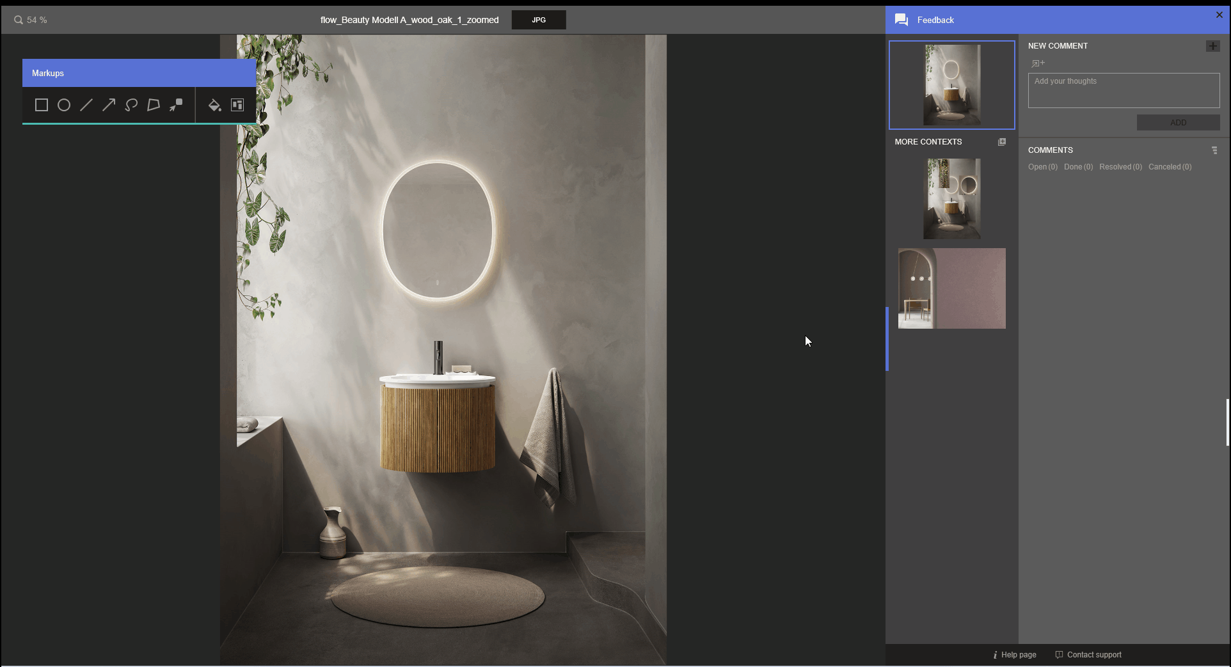Select the highlighted bathroom context thumbnail

click(x=952, y=85)
